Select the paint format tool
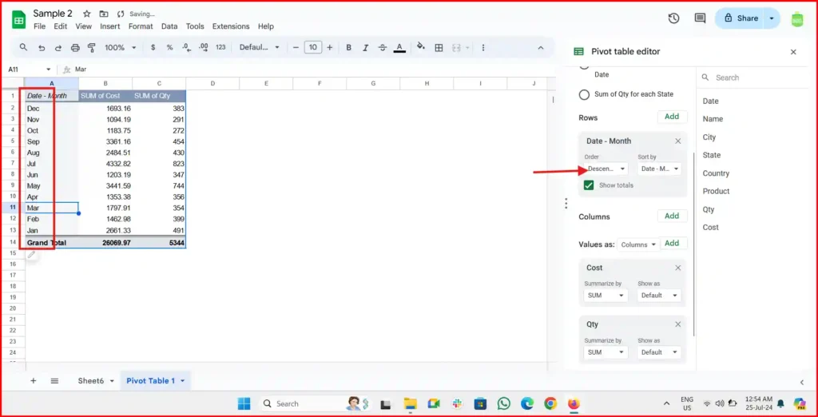This screenshot has height=417, width=818. (x=92, y=47)
